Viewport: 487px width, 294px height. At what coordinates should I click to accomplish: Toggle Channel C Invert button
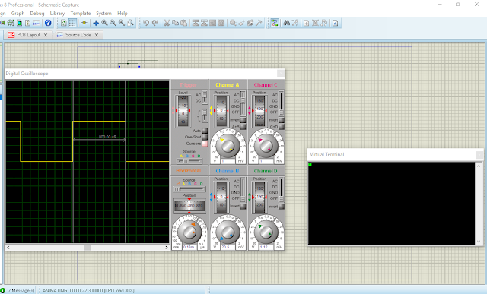tap(282, 120)
